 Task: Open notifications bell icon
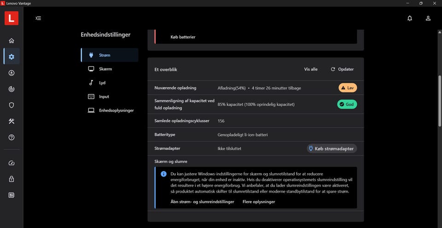(x=410, y=18)
